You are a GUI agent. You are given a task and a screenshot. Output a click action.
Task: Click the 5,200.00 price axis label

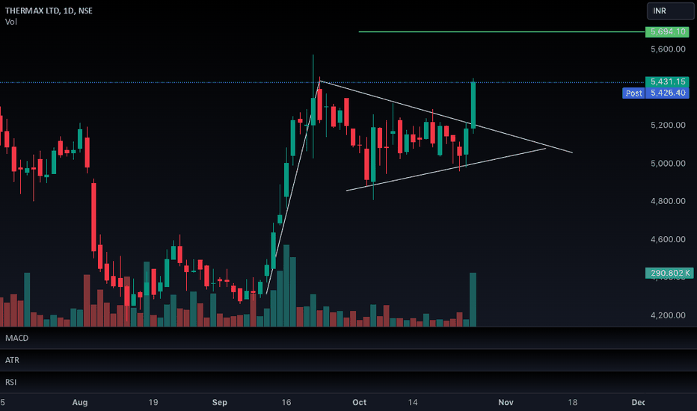pos(668,126)
